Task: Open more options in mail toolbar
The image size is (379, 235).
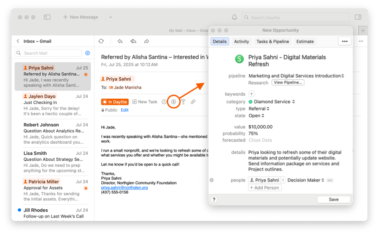Action: coord(361,41)
